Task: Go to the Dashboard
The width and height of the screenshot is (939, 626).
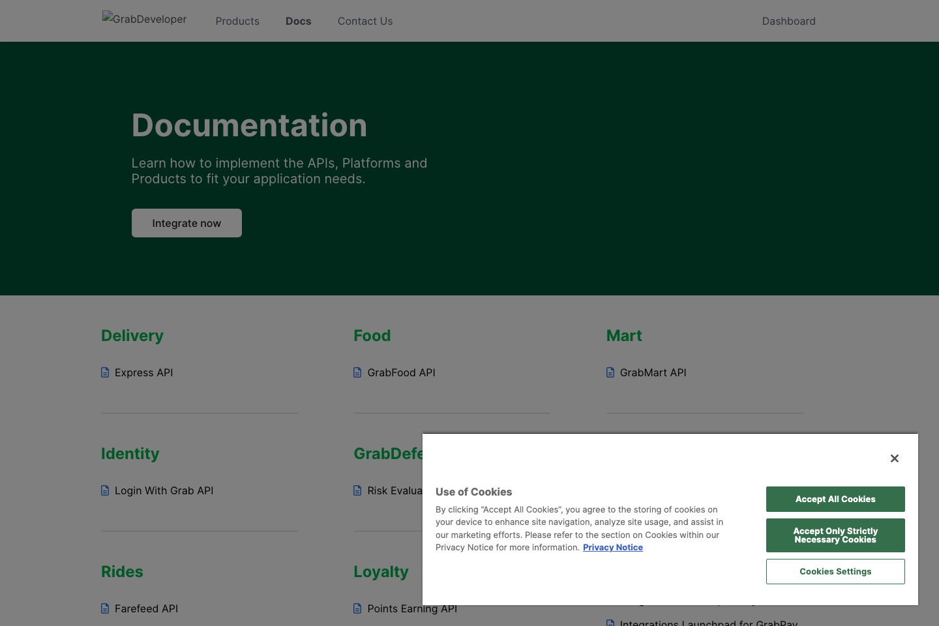Action: tap(789, 21)
